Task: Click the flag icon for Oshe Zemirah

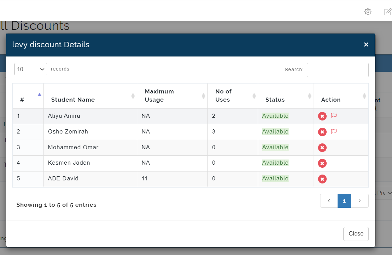Action: tap(334, 131)
